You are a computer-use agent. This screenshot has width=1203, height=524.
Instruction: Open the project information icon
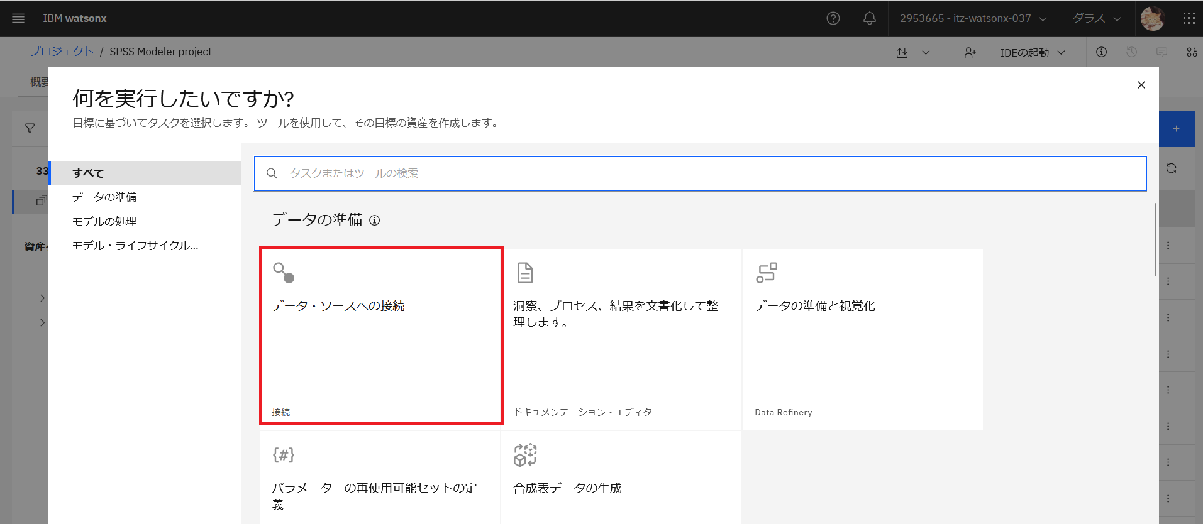pyautogui.click(x=1101, y=52)
